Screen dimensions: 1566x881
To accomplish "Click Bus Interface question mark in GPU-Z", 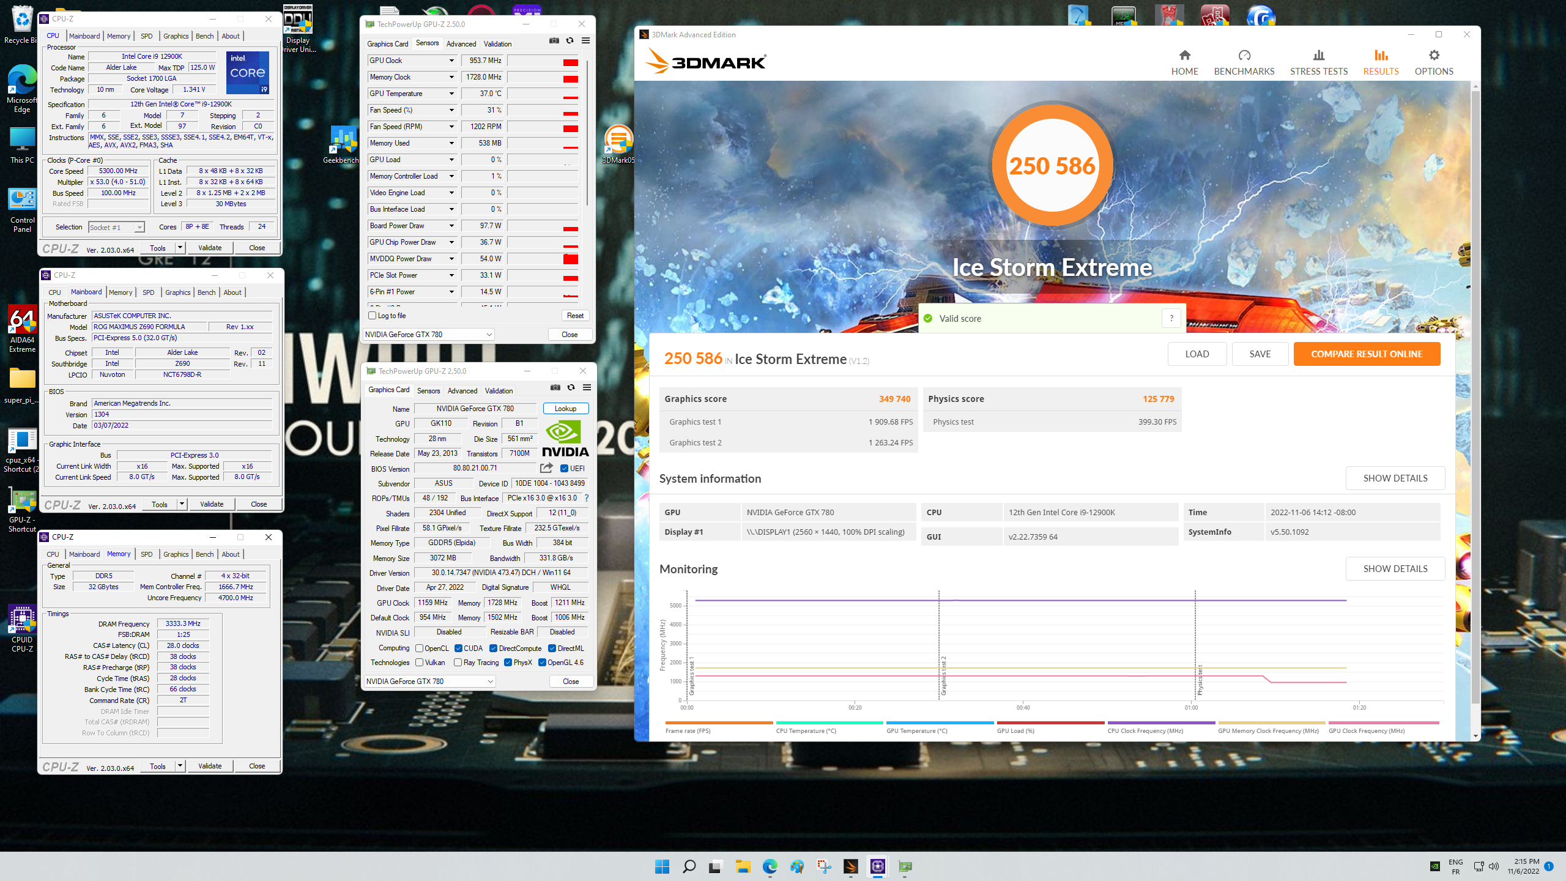I will 586,498.
